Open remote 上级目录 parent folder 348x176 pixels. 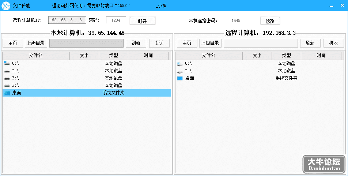(x=210, y=43)
